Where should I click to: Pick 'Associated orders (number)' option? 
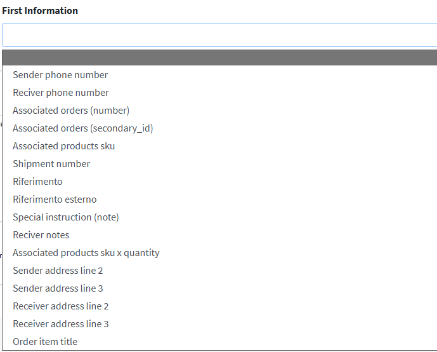71,111
